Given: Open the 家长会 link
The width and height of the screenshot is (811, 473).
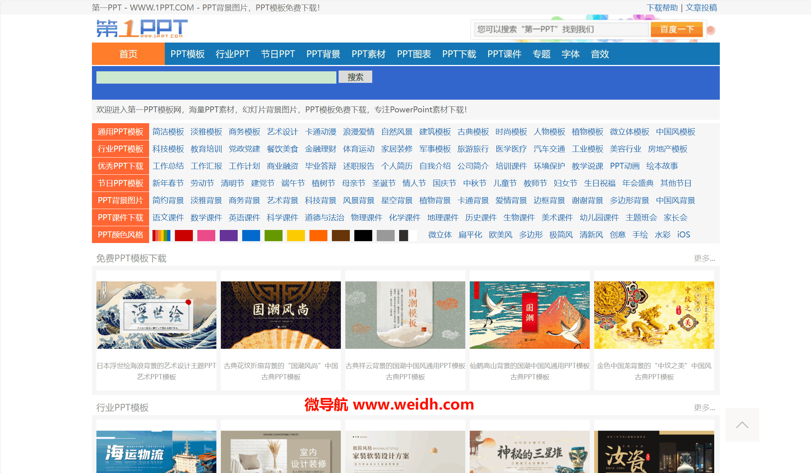Looking at the screenshot, I should [x=675, y=218].
